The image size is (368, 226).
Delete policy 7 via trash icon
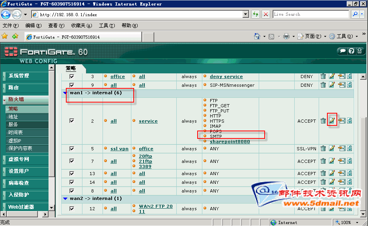pyautogui.click(x=323, y=161)
